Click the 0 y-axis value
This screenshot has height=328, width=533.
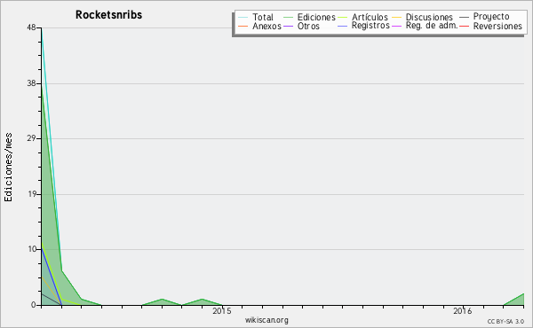tap(34, 305)
